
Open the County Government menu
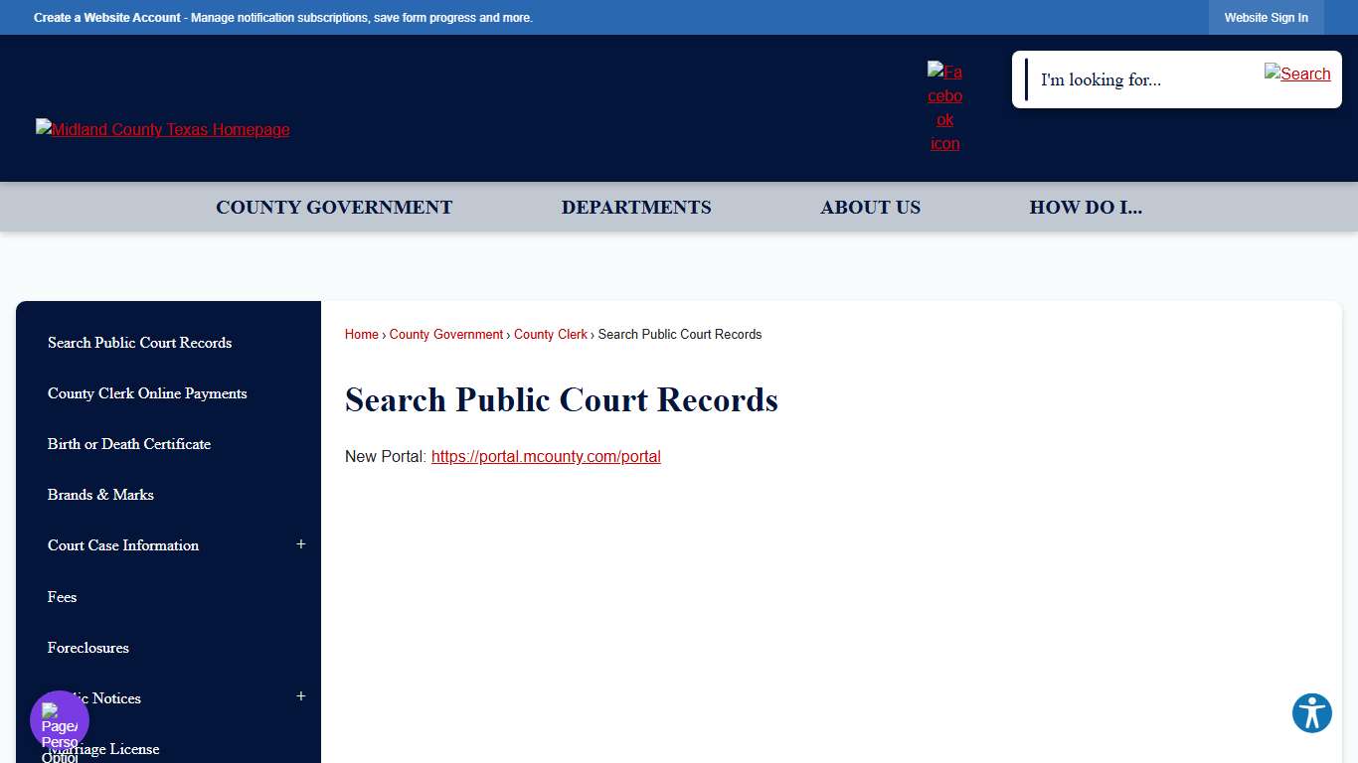[334, 207]
